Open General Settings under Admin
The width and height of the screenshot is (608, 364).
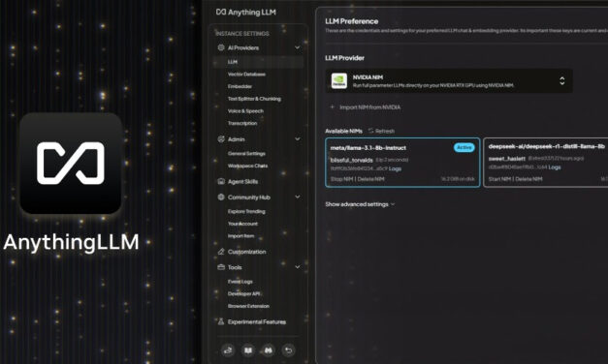coord(246,153)
